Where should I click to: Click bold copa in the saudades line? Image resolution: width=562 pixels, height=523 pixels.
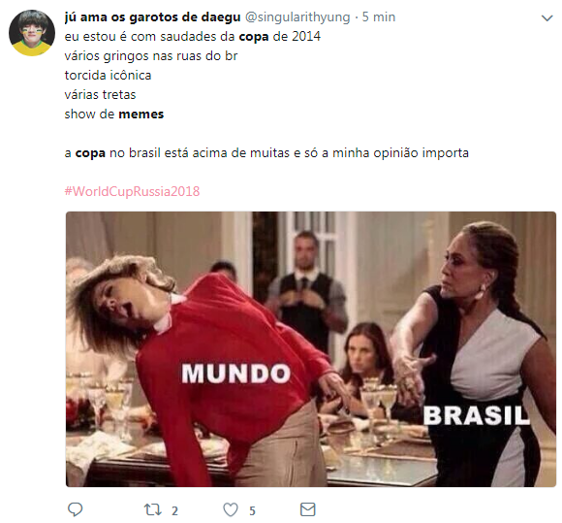tap(254, 37)
